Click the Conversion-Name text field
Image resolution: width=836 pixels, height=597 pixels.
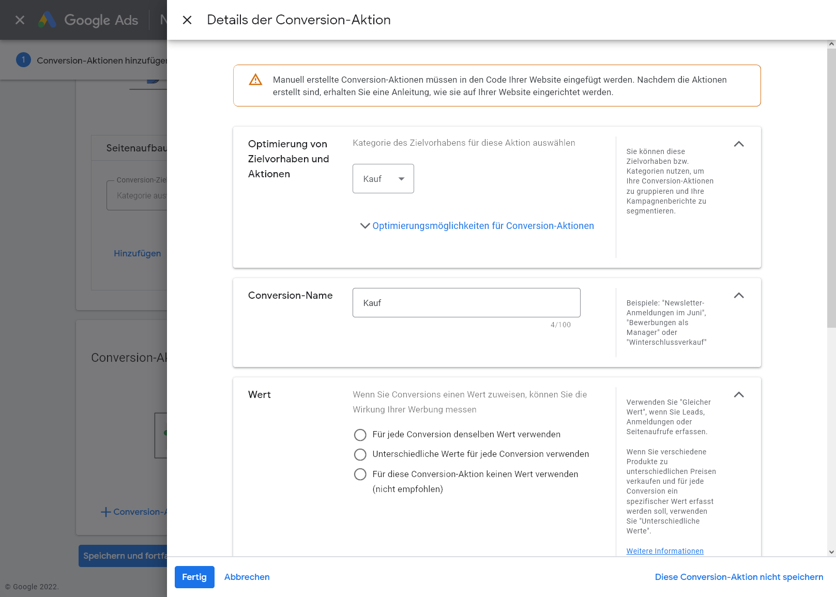pyautogui.click(x=466, y=303)
